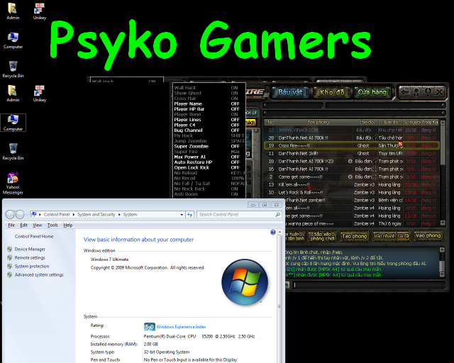This screenshot has width=454, height=363.
Task: Enable Max Power AI option
Action: [x=206, y=157]
